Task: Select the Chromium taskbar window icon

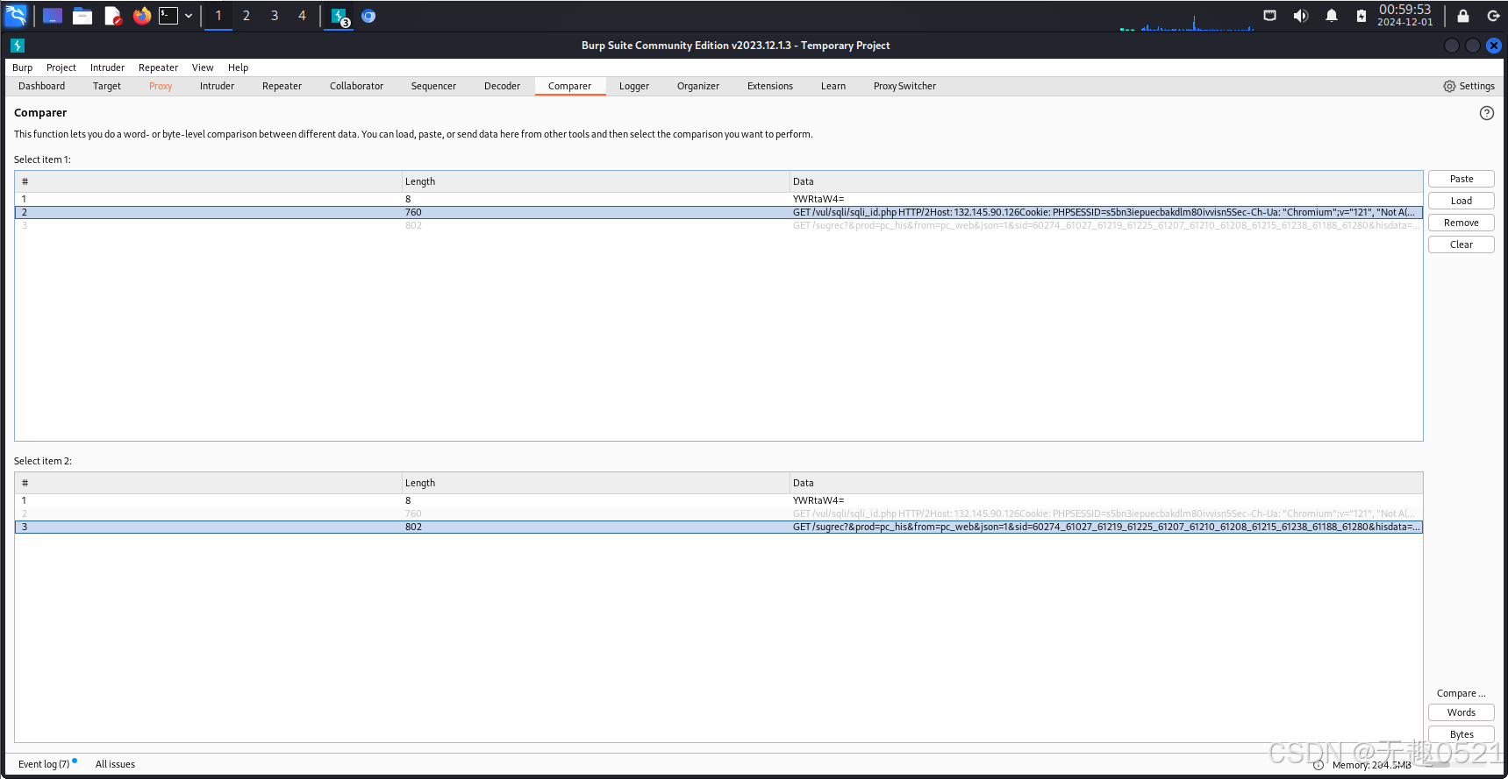Action: click(368, 16)
